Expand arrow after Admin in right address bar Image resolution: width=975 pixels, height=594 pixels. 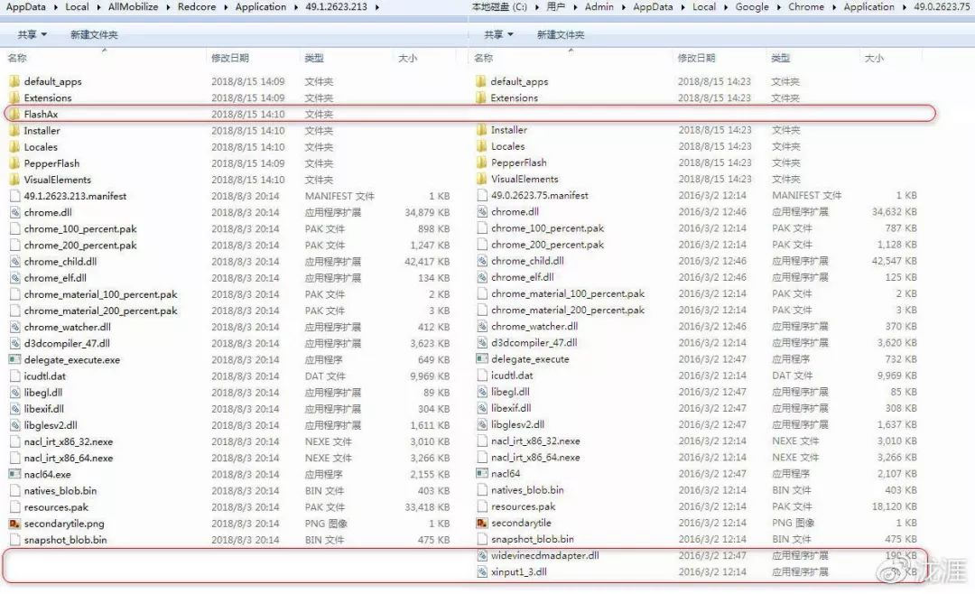pyautogui.click(x=624, y=7)
